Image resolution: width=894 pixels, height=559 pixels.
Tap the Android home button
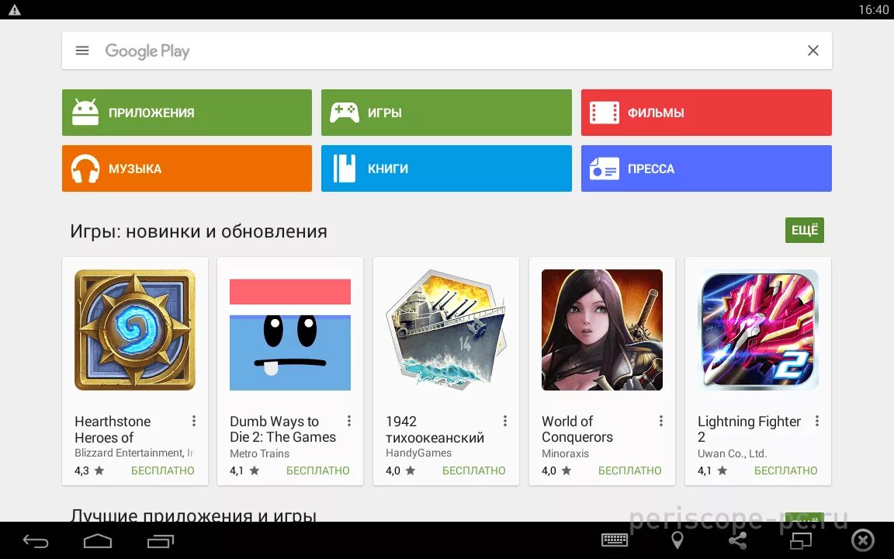(98, 540)
